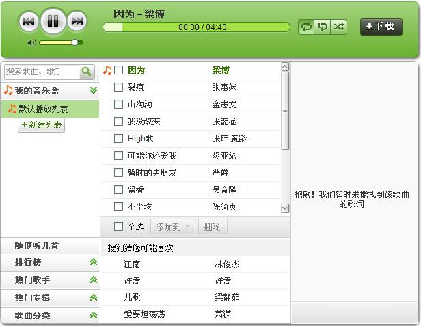This screenshot has height=326, width=421.
Task: Open the 歌曲分类 section
Action: click(32, 316)
